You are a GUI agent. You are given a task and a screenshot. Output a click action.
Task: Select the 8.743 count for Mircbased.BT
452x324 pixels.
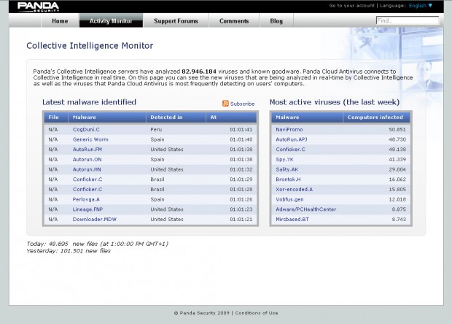[399, 219]
